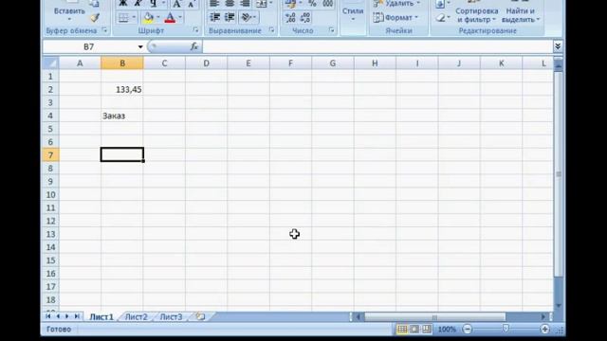
Task: Click the zoom in plus button
Action: click(544, 329)
